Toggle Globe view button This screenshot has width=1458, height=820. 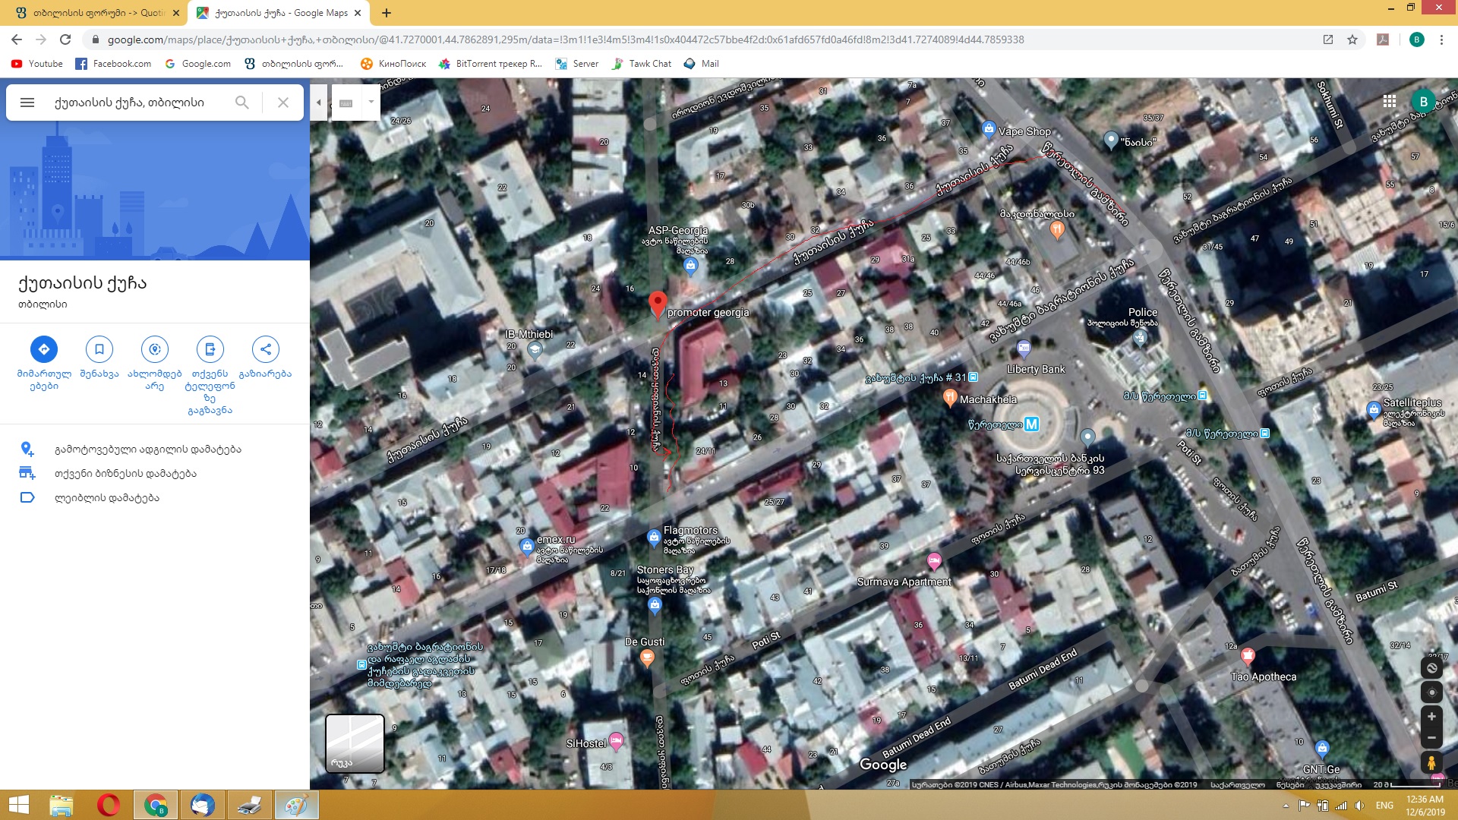click(1431, 668)
